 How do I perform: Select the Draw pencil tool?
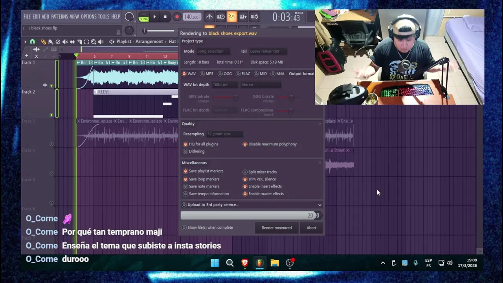[x=44, y=42]
